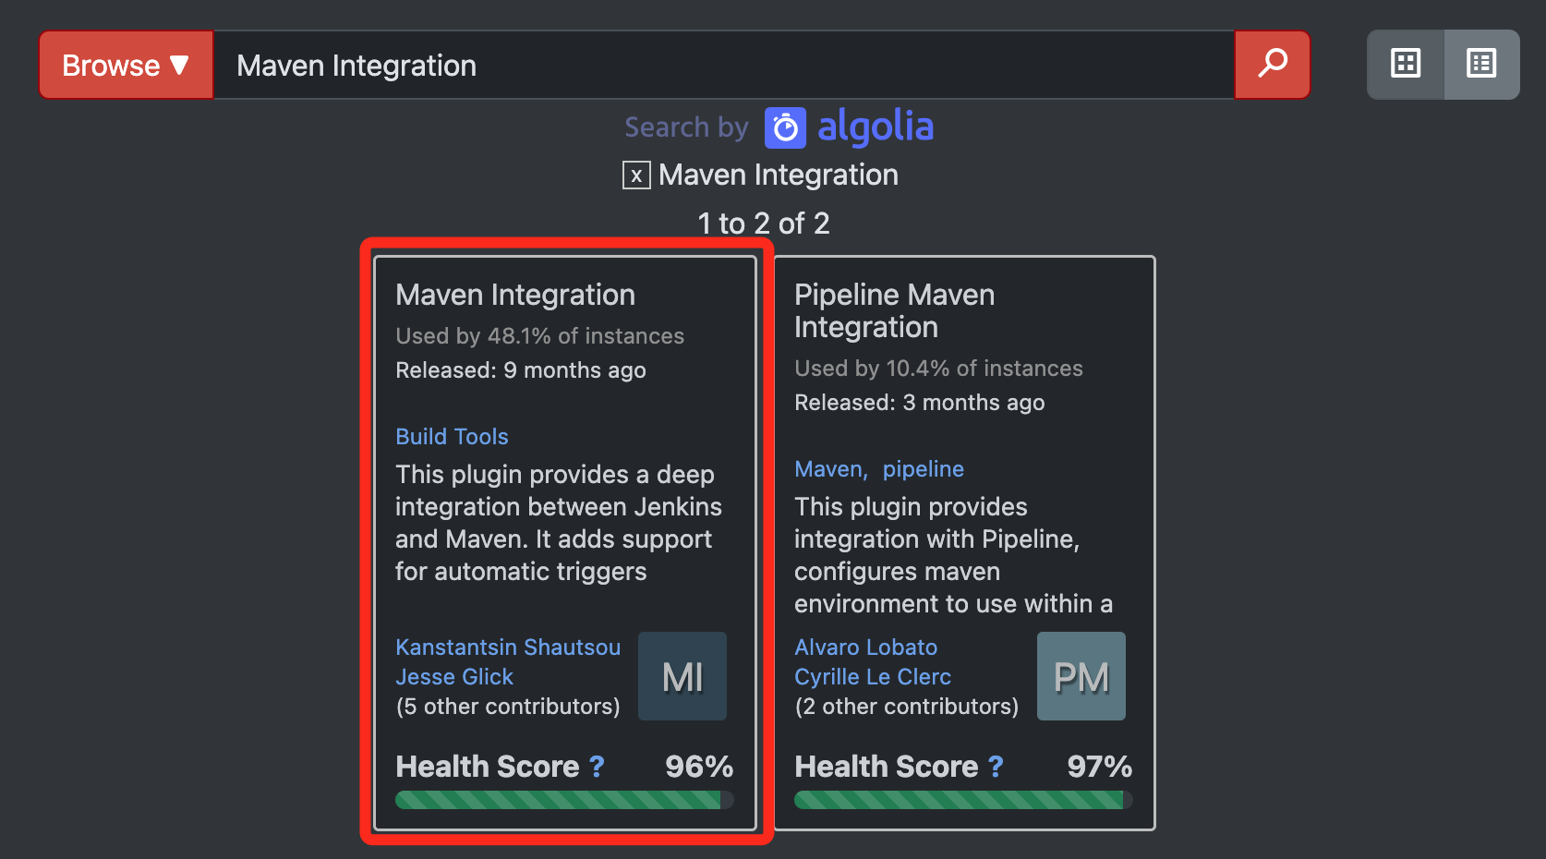Viewport: 1546px width, 859px height.
Task: Click the magnifying glass search button
Action: (1273, 64)
